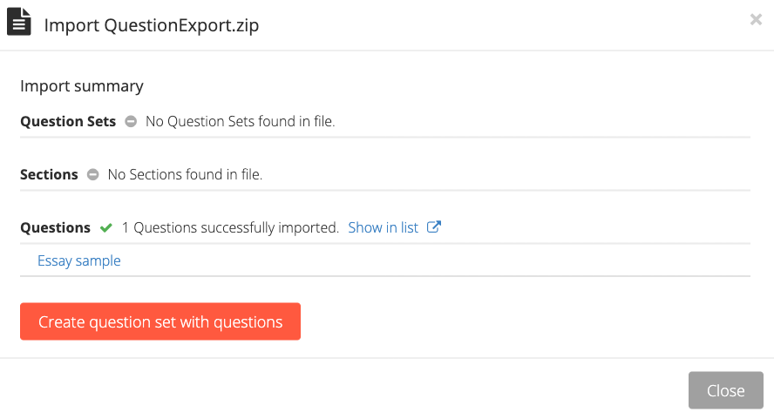Open the Show in list link
The image size is (774, 419).
[x=383, y=227]
